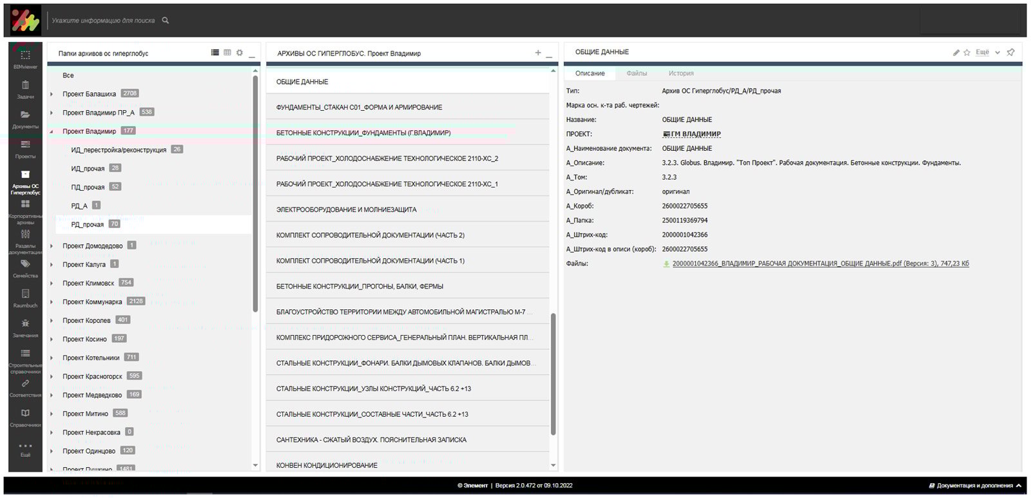Open ЭЛЕКТРООБОРУДОВАНИЕ И МОЛНИЕЗАЩИТА entry
Image resolution: width=1031 pixels, height=498 pixels.
click(x=408, y=210)
